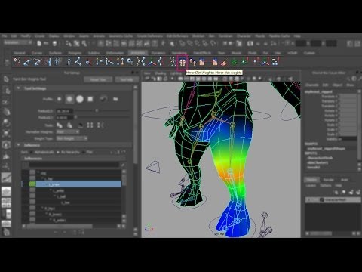Collapse the Tool Settings section
Image resolution: width=362 pixels, height=272 pixels.
click(18, 88)
